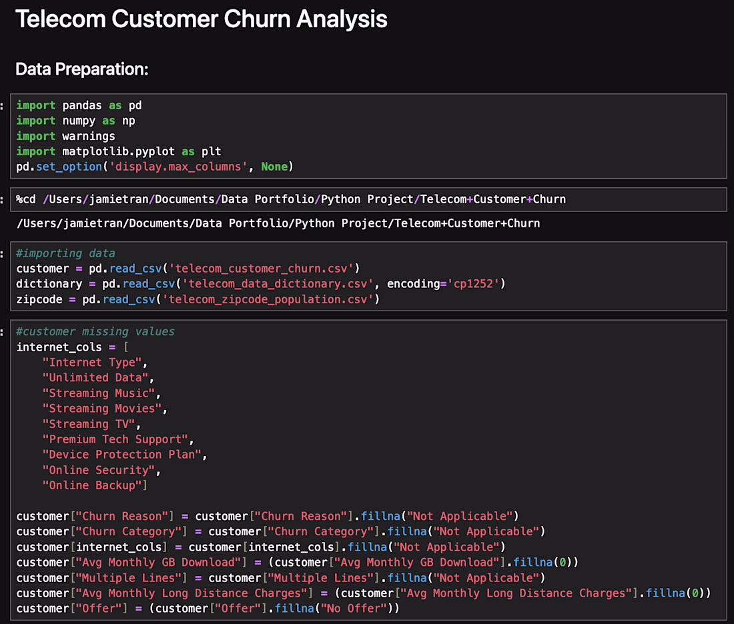
Task: Click the '#importing data' comment line
Action: click(x=65, y=253)
